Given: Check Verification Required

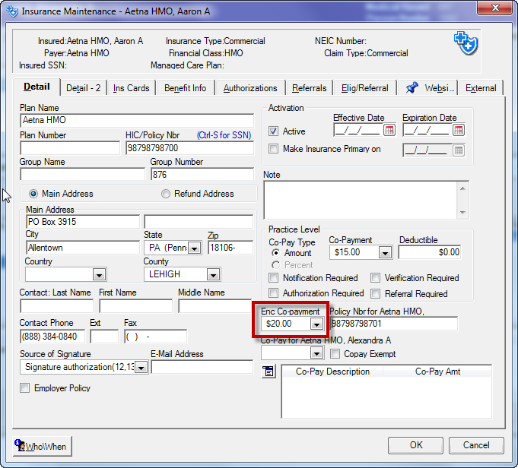Looking at the screenshot, I should tap(375, 278).
